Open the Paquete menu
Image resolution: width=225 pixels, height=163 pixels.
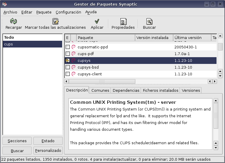(x=44, y=12)
